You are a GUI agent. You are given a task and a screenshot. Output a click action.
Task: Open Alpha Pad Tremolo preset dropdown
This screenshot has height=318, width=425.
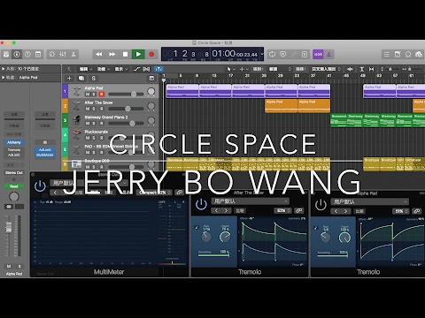coord(370,201)
